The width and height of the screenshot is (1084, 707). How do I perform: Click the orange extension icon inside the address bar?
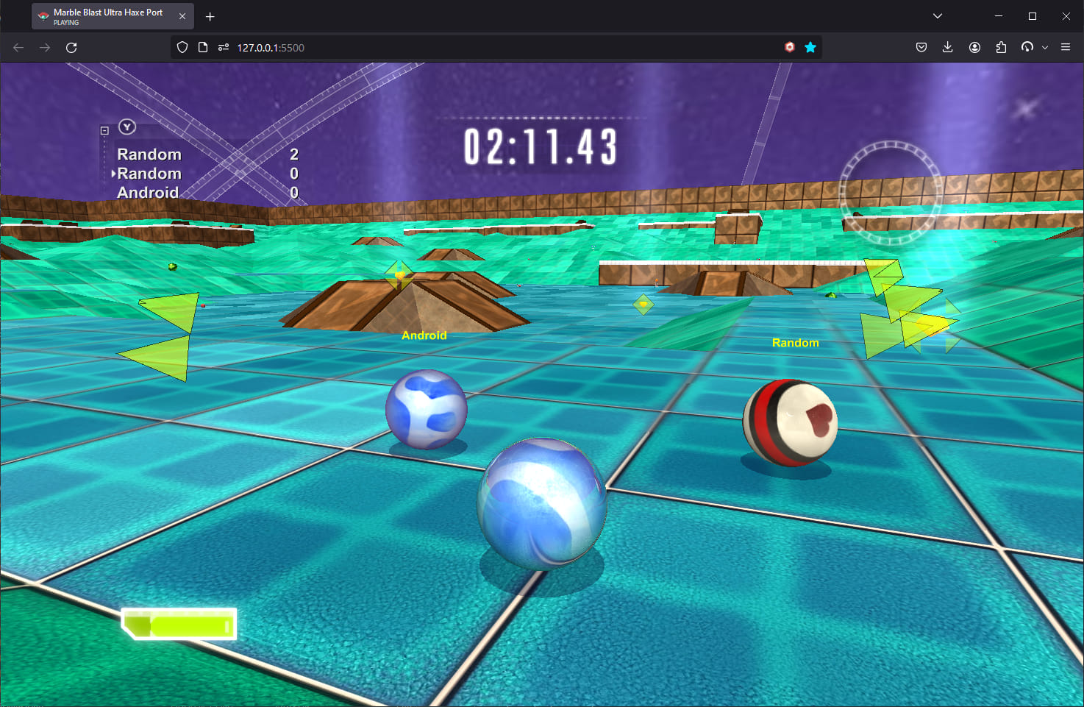tap(790, 47)
